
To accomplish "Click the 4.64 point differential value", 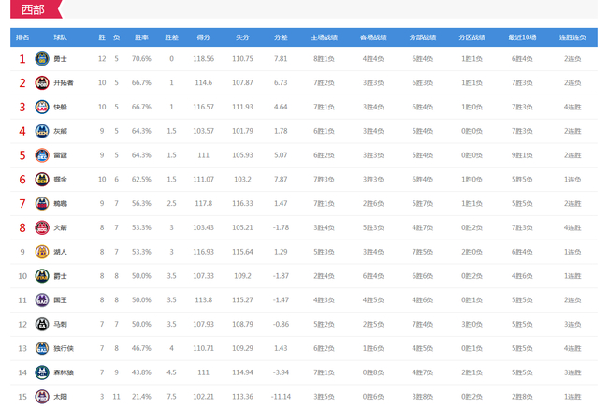I will point(281,107).
